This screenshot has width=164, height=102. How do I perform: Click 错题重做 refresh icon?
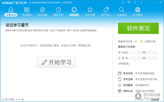[74, 10]
